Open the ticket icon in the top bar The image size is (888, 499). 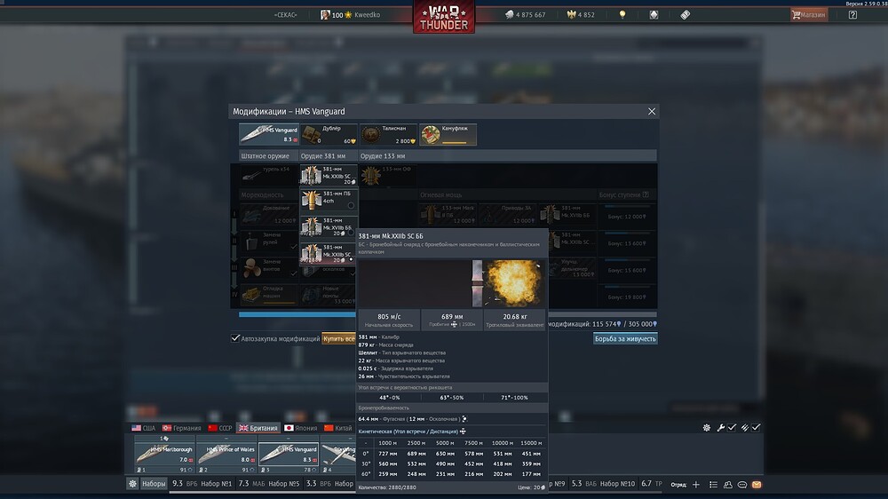pos(685,15)
